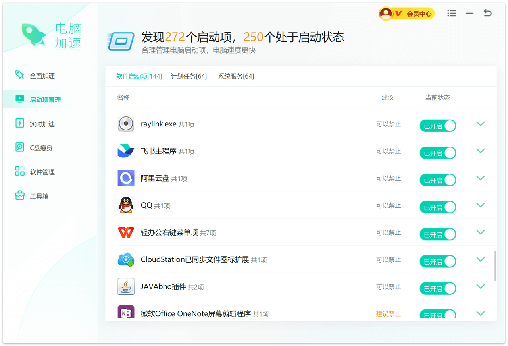Turn off the QQ startup toggle
Viewport: 508px width, 346px height.
(438, 207)
